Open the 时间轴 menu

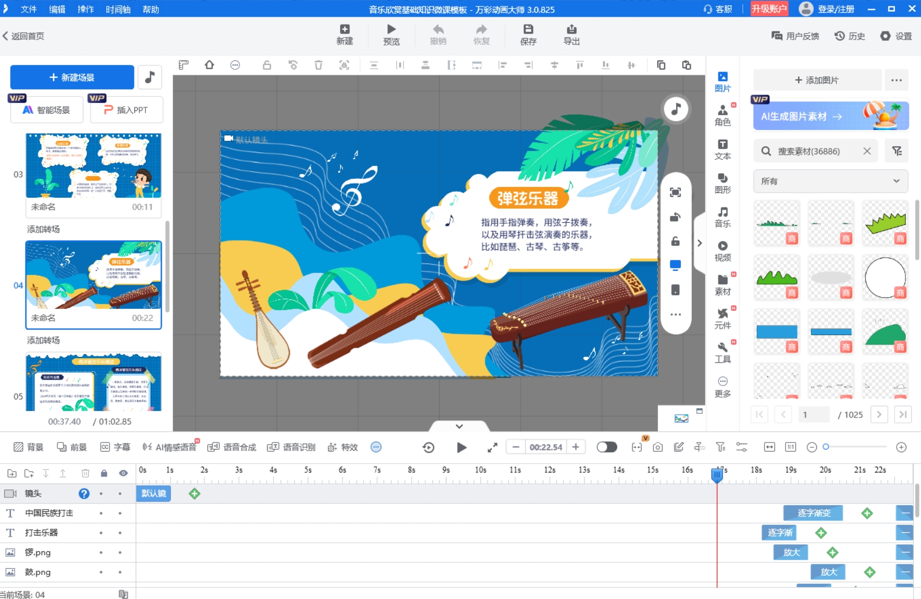pyautogui.click(x=118, y=9)
